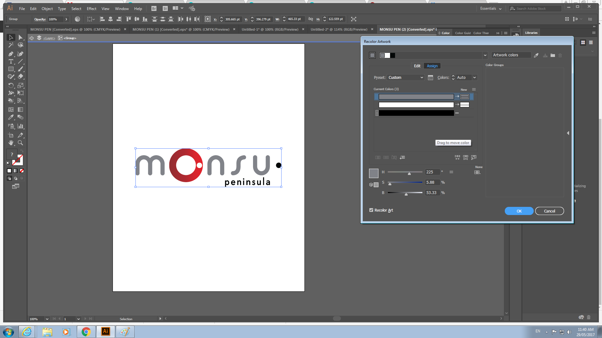Toggle the Recolor Art checkbox

point(371,210)
